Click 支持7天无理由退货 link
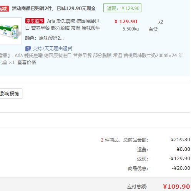 [52, 49]
